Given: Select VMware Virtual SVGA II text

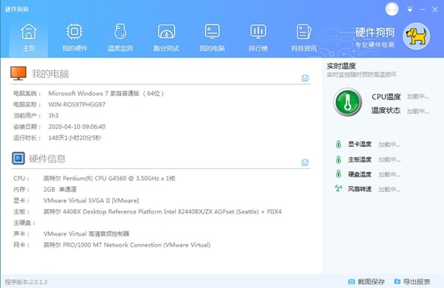Looking at the screenshot, I should click(x=91, y=200).
